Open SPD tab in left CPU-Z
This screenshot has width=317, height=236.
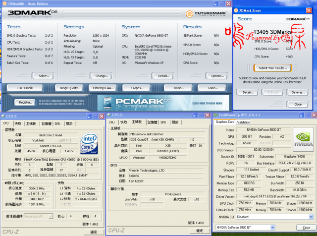57,123
